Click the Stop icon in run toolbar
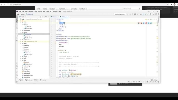Image resolution: width=178 pixels, height=100 pixels. (x=137, y=14)
